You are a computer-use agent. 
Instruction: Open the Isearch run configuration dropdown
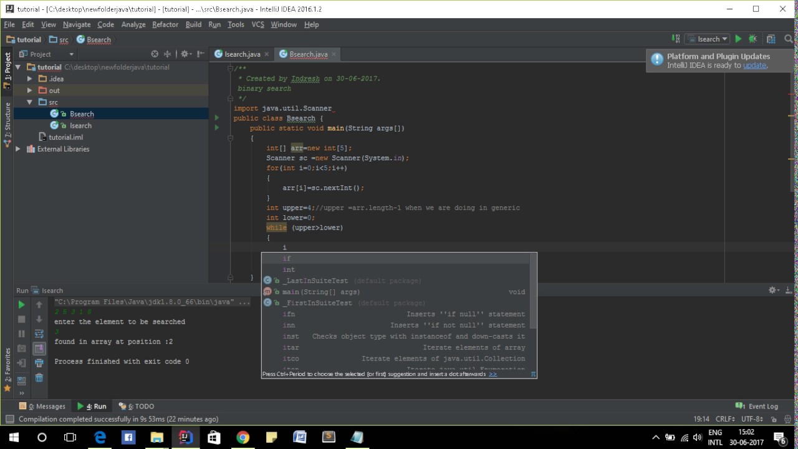[707, 39]
